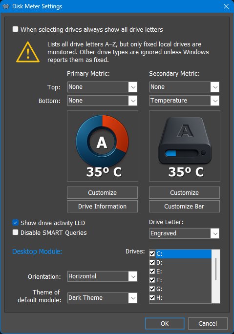Open the Orientation Horizontal dropdown
This screenshot has width=234, height=334.
102,276
